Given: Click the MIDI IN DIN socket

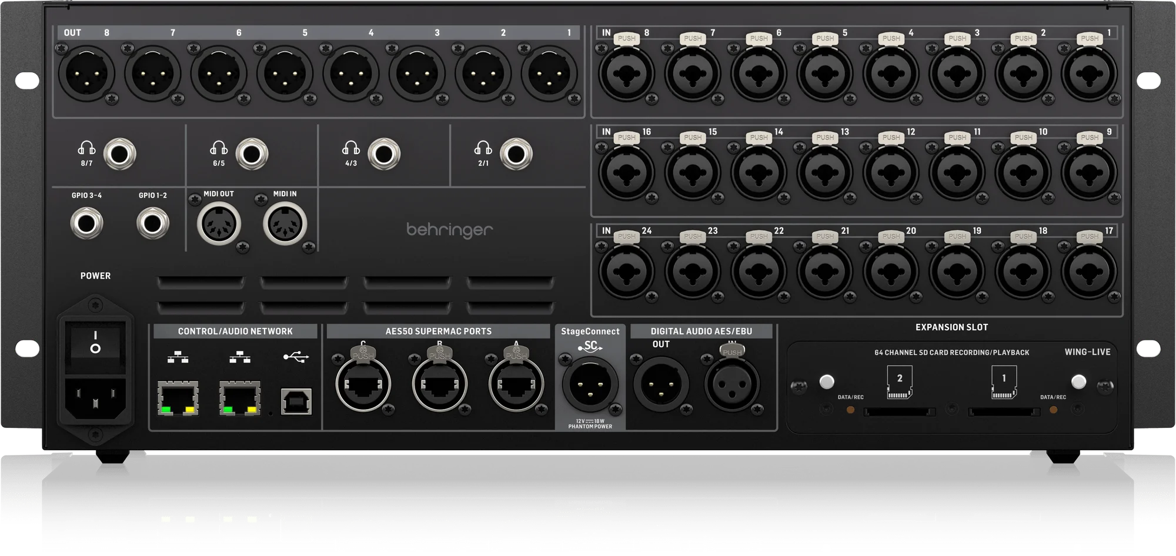Looking at the screenshot, I should pyautogui.click(x=285, y=224).
